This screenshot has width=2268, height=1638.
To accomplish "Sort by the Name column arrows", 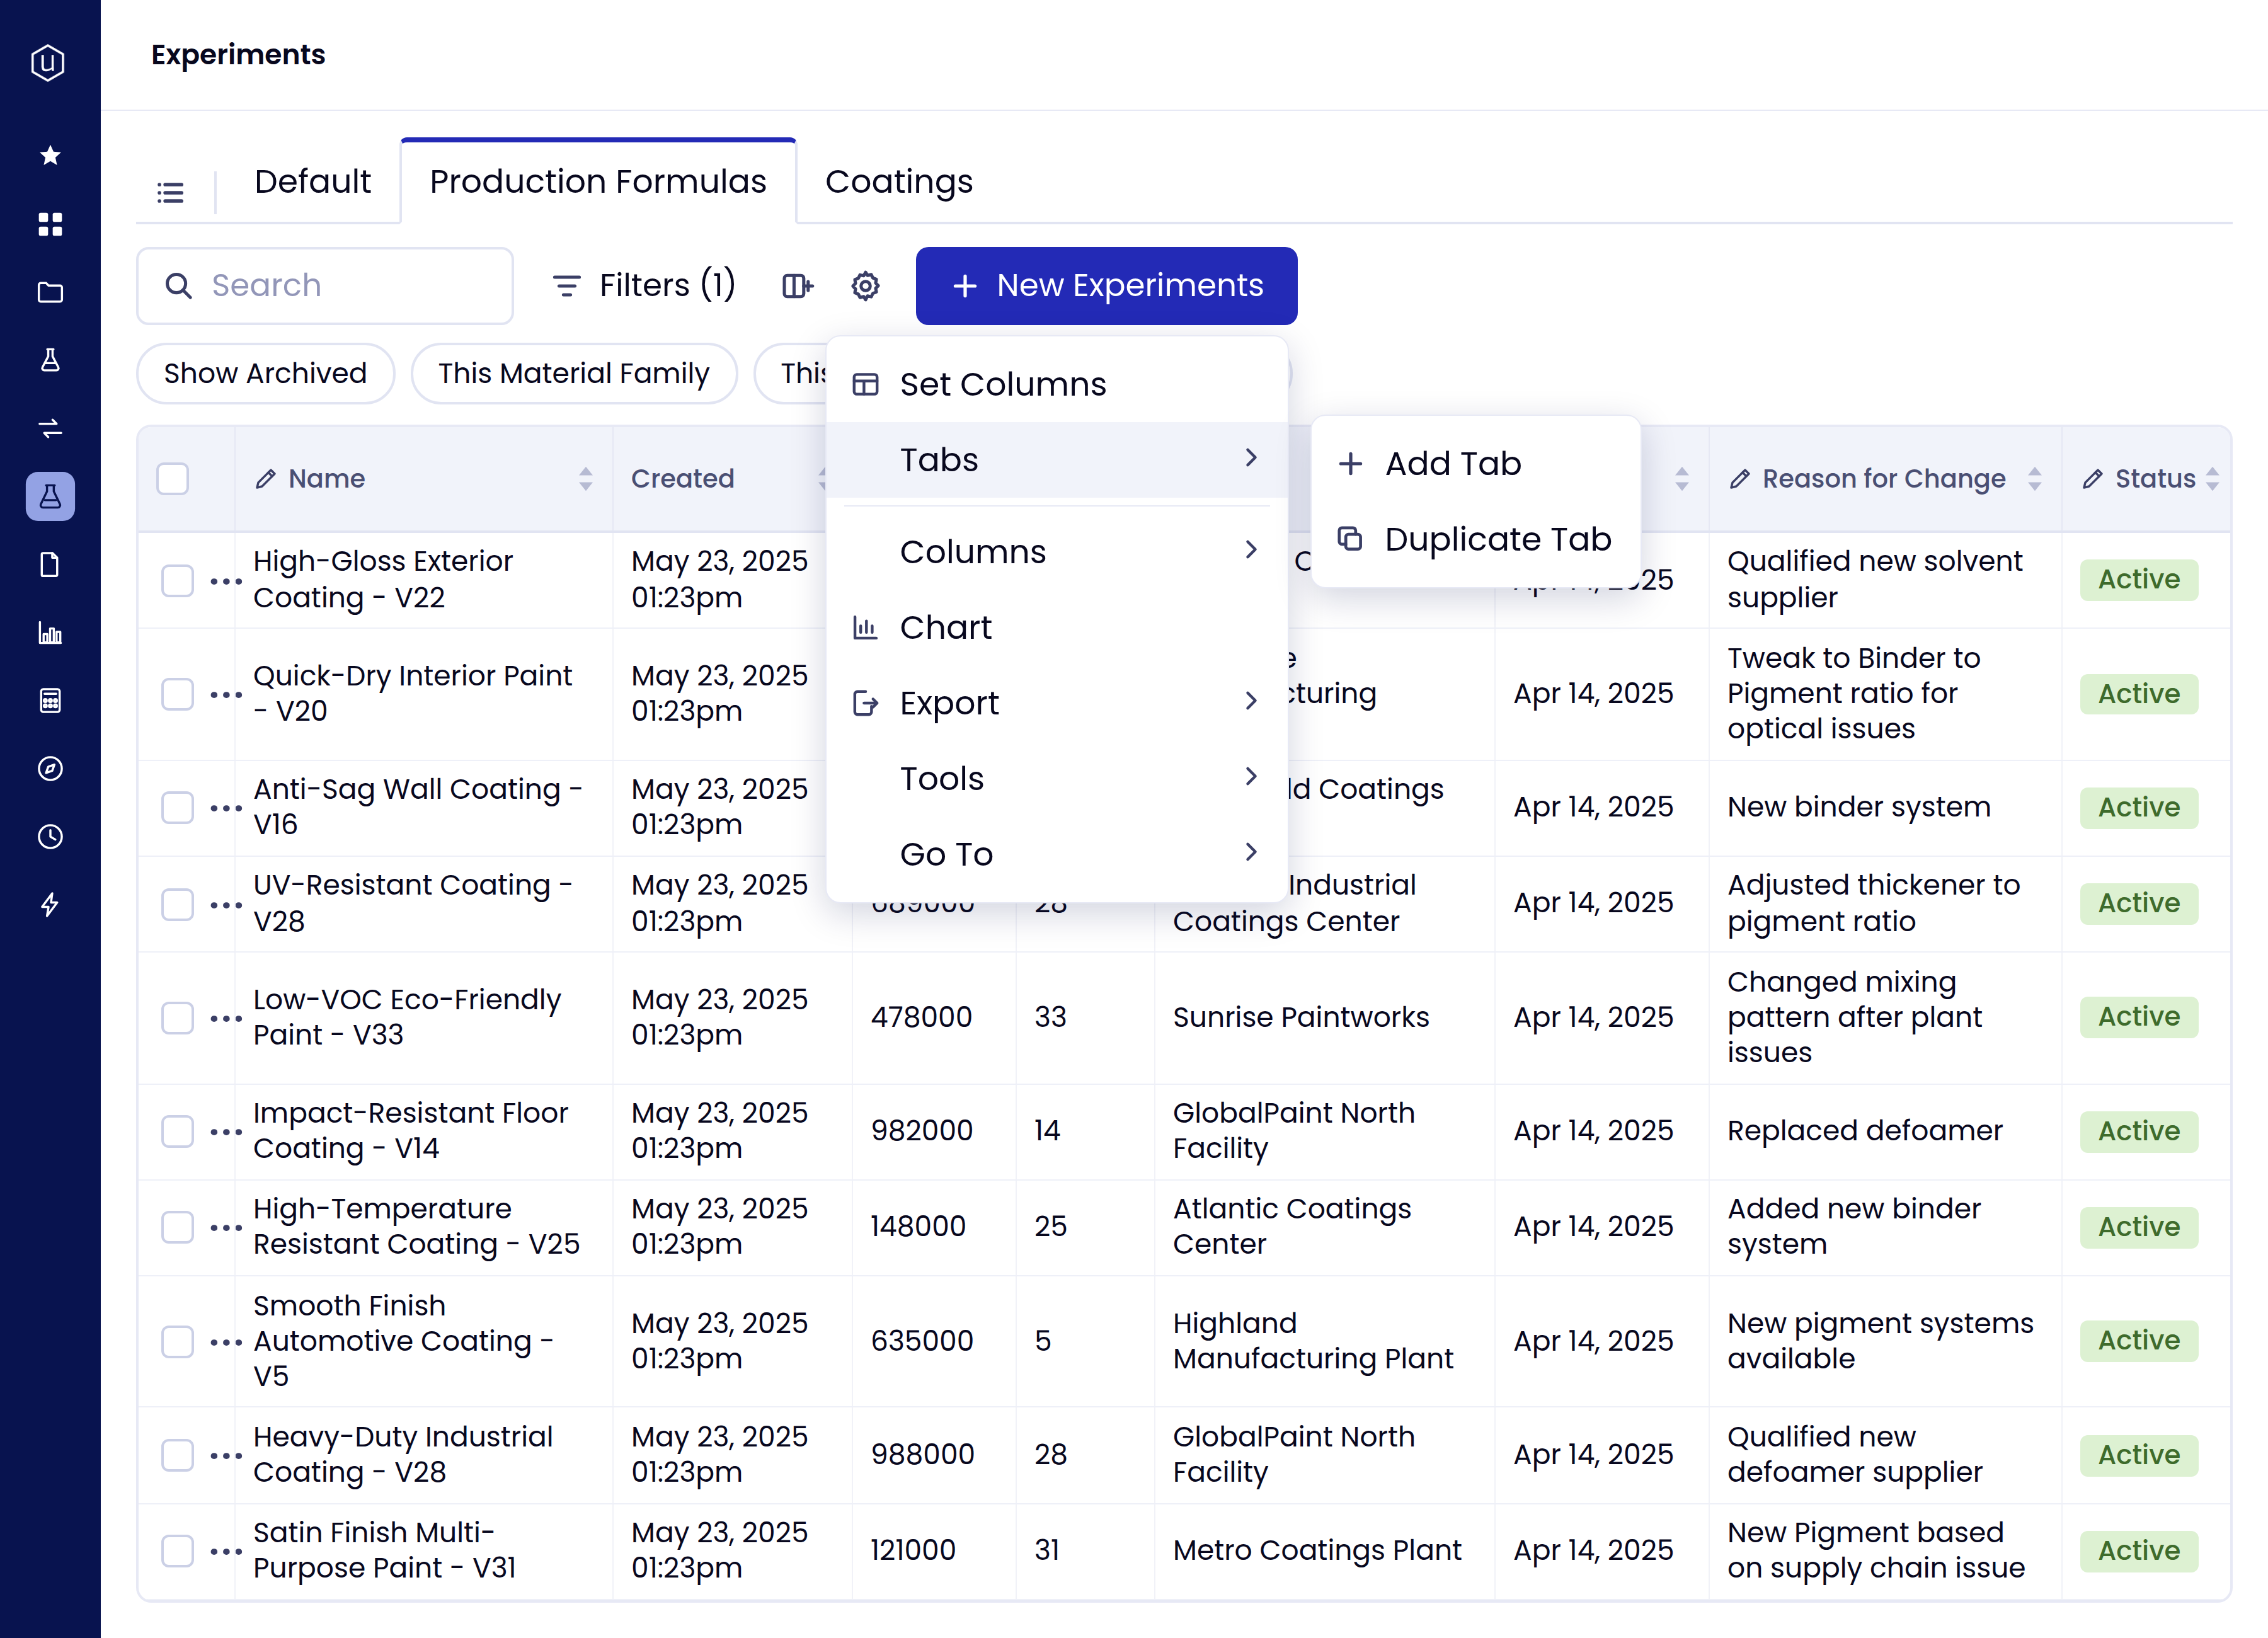I will (586, 479).
